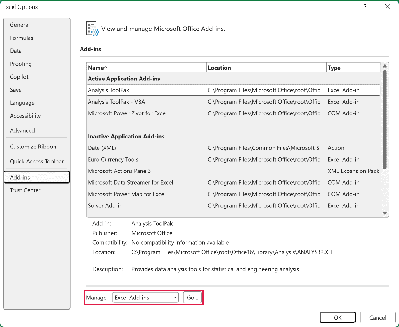The width and height of the screenshot is (399, 327).
Task: Click the Cancel button
Action: coord(378,317)
